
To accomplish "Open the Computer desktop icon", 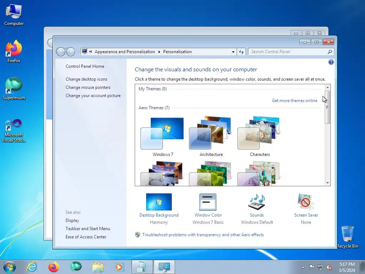I will click(14, 15).
